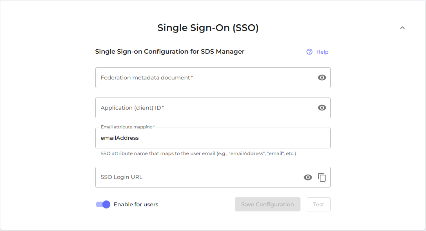
Task: Click into the Application (client) ID field
Action: click(204, 108)
